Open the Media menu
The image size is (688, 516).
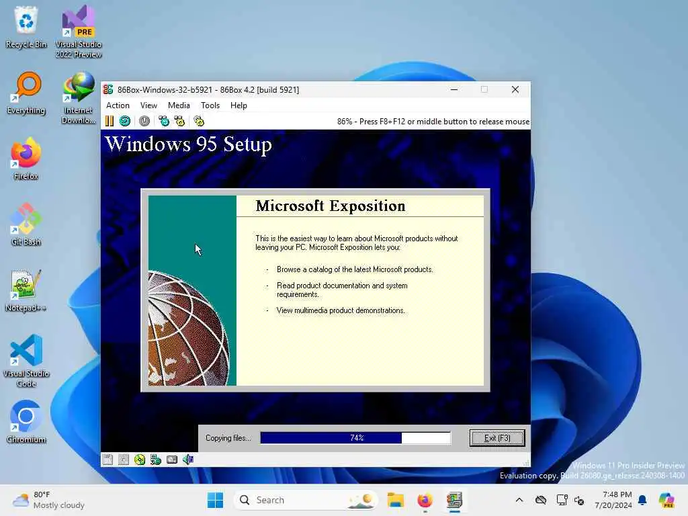pyautogui.click(x=179, y=105)
